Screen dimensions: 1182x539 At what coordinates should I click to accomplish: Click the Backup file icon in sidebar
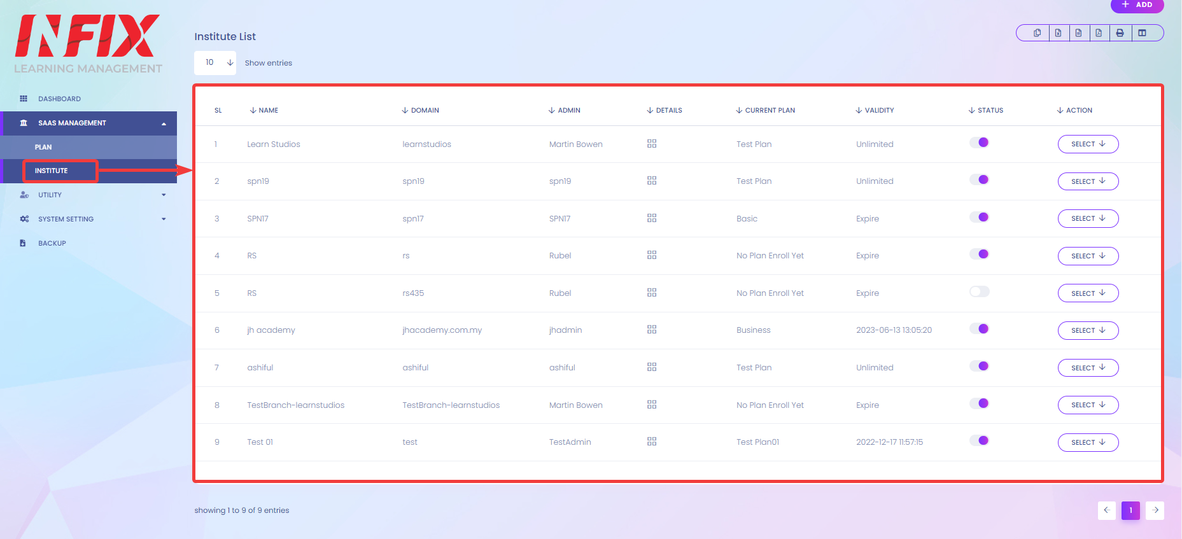click(x=23, y=243)
